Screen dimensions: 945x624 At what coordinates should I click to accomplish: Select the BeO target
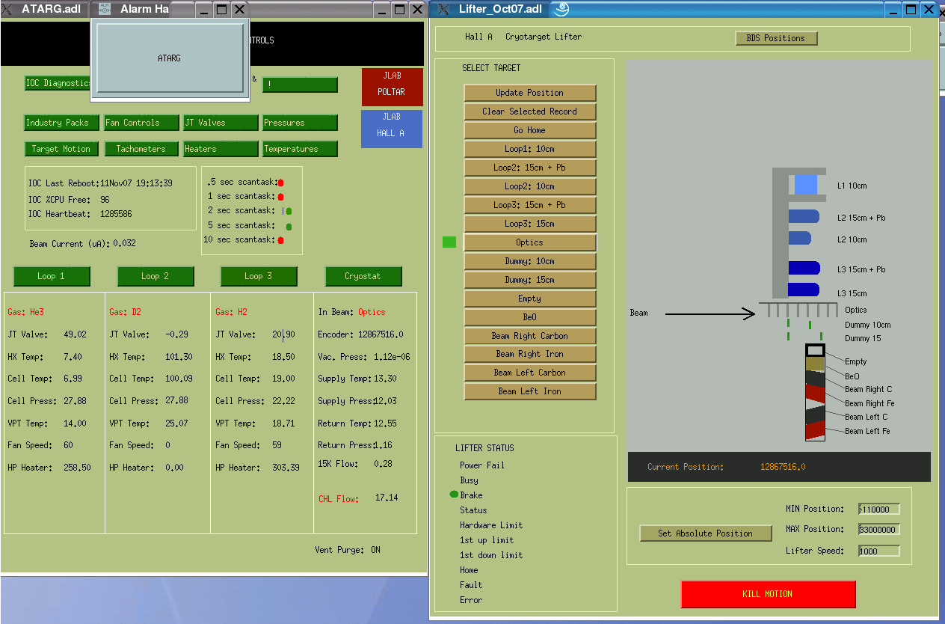(x=530, y=317)
